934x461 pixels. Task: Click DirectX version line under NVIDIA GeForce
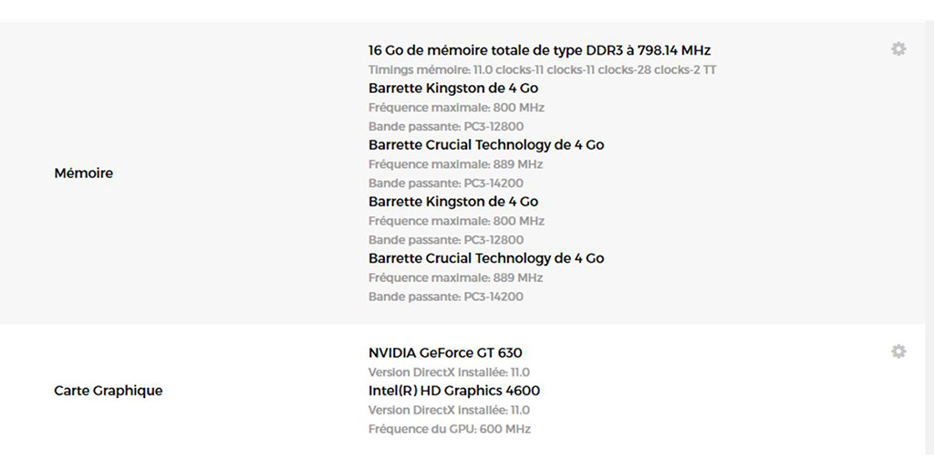tap(449, 372)
